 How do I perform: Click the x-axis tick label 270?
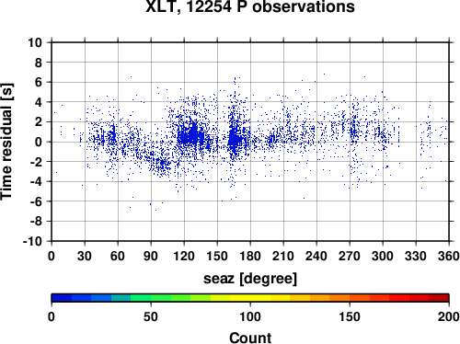click(x=350, y=256)
